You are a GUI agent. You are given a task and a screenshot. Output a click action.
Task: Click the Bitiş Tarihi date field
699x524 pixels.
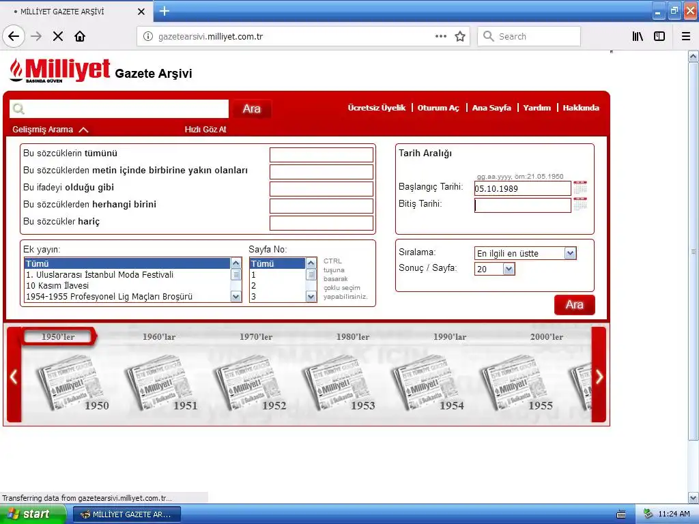[x=522, y=205]
